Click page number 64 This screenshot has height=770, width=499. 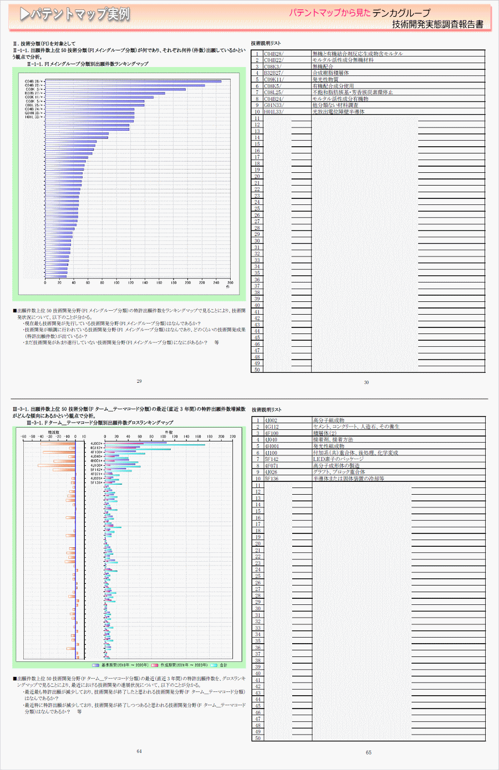click(139, 751)
